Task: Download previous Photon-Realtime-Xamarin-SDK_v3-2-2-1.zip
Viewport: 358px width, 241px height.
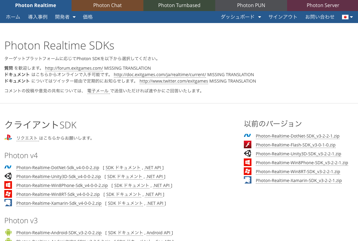Action: pos(299,181)
